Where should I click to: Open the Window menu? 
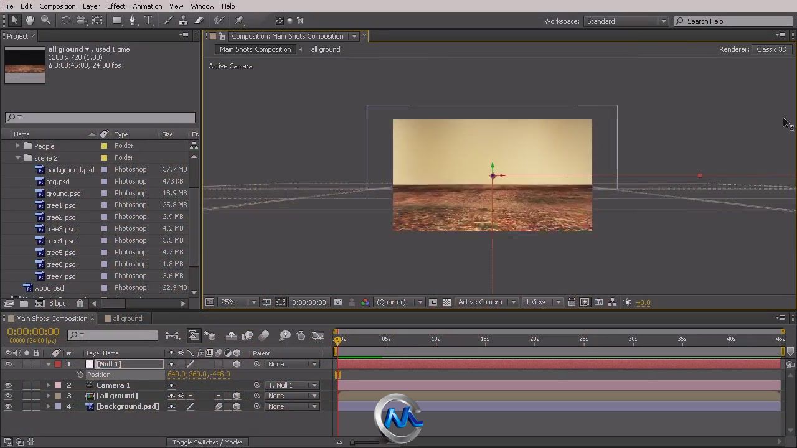(202, 6)
